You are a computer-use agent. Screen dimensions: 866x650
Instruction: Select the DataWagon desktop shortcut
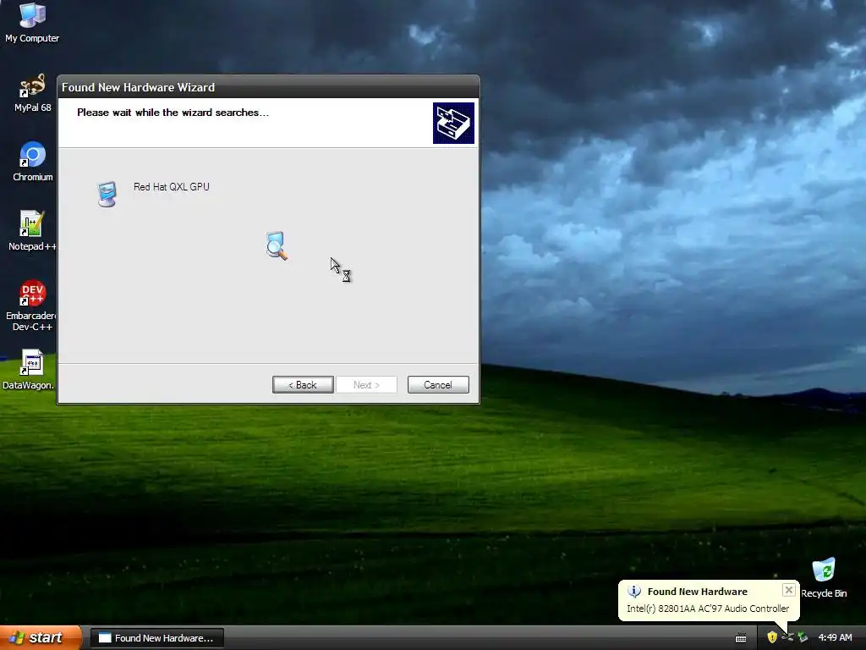30,369
